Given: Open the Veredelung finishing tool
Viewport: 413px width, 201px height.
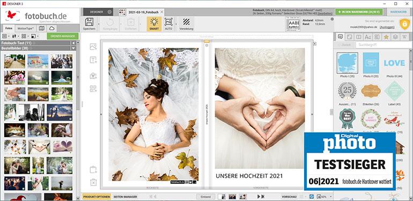Looking at the screenshot, I should [x=186, y=24].
